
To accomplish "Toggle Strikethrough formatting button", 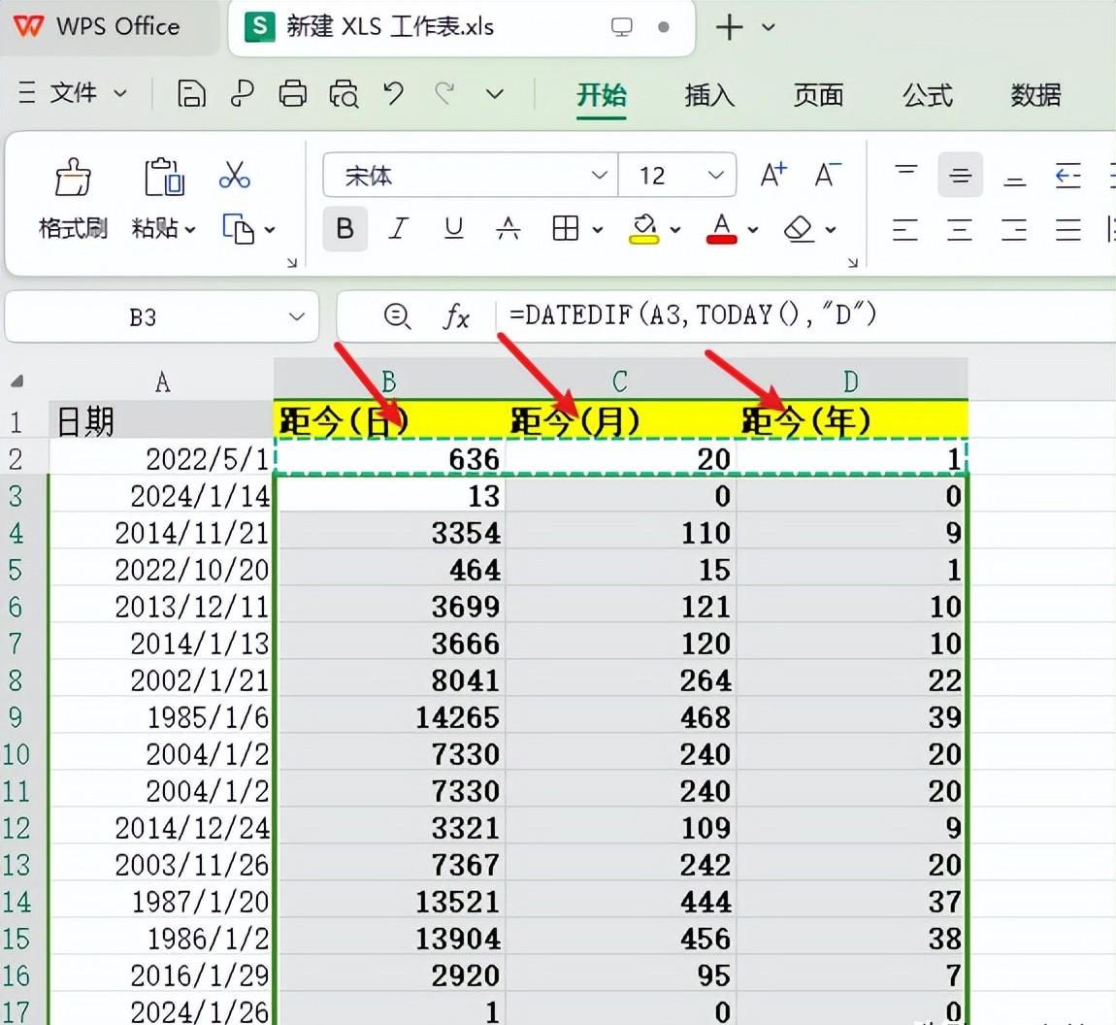I will pos(508,228).
